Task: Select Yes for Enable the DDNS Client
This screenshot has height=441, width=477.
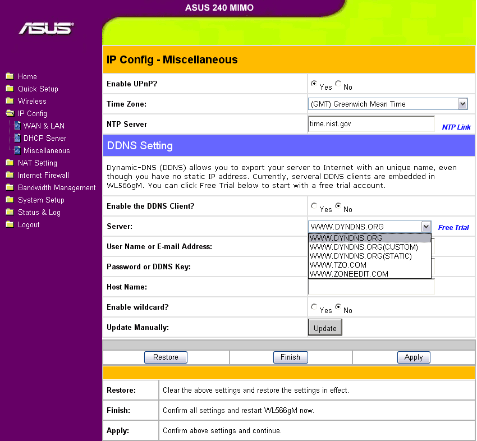Action: pyautogui.click(x=314, y=206)
